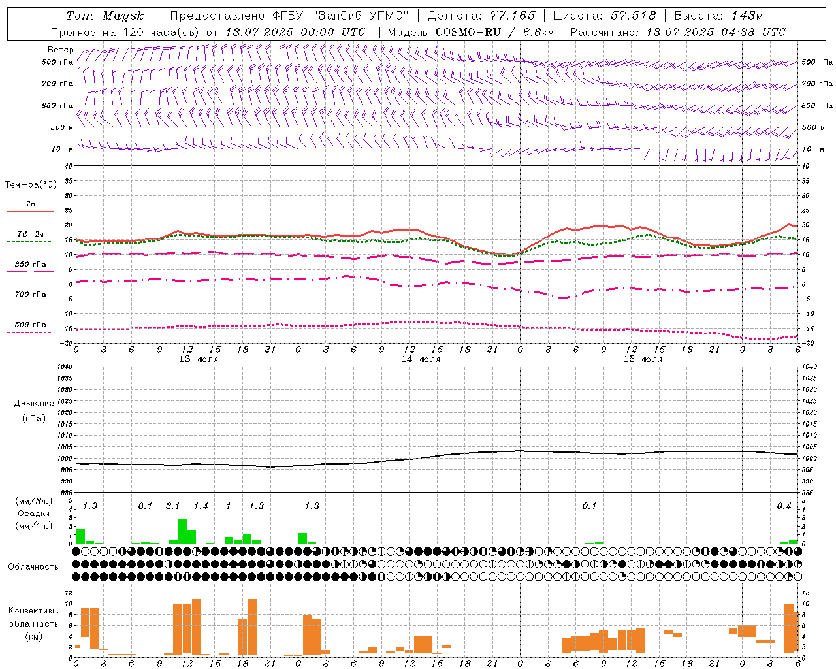The image size is (836, 669).
Task: Click the 3.1 precipitation amount value
Action: point(172,506)
